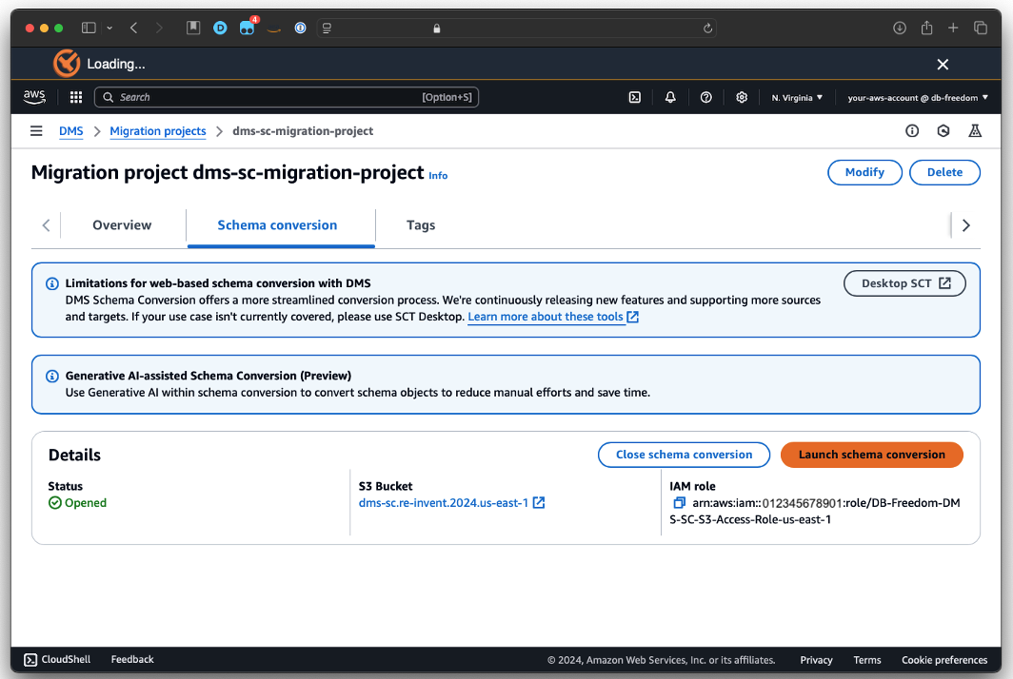Open the dms-sc.re-invent.2024.us-east-1 bucket link
The height and width of the screenshot is (679, 1013).
444,503
